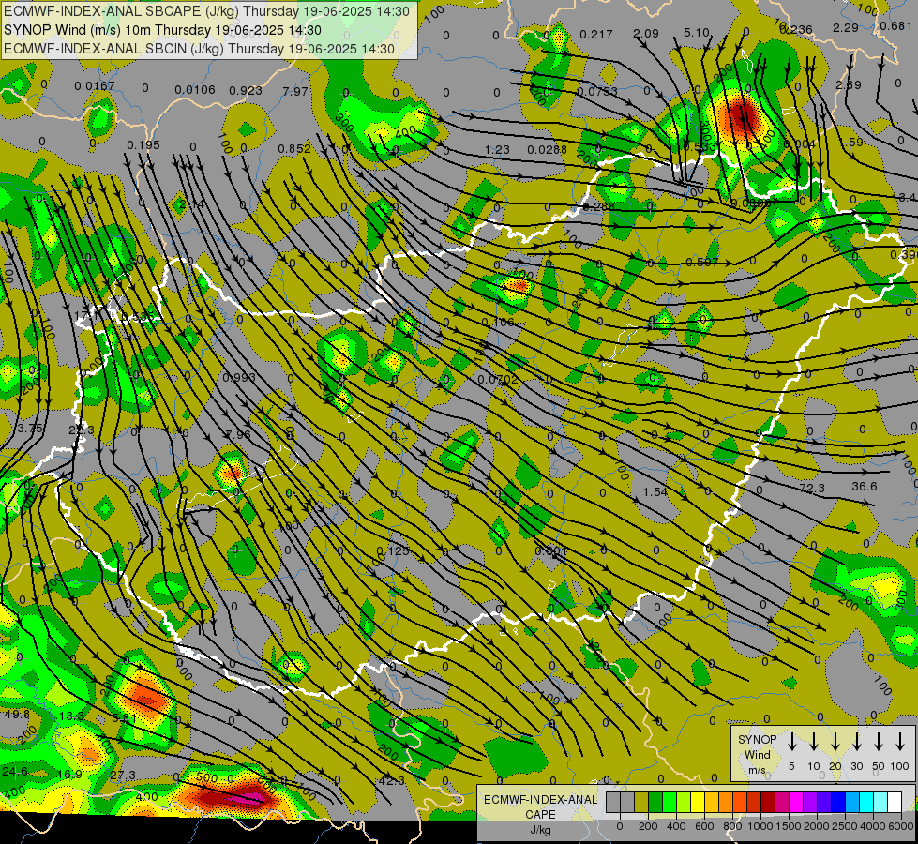
Task: Click the map value 2.29
Action: (846, 27)
